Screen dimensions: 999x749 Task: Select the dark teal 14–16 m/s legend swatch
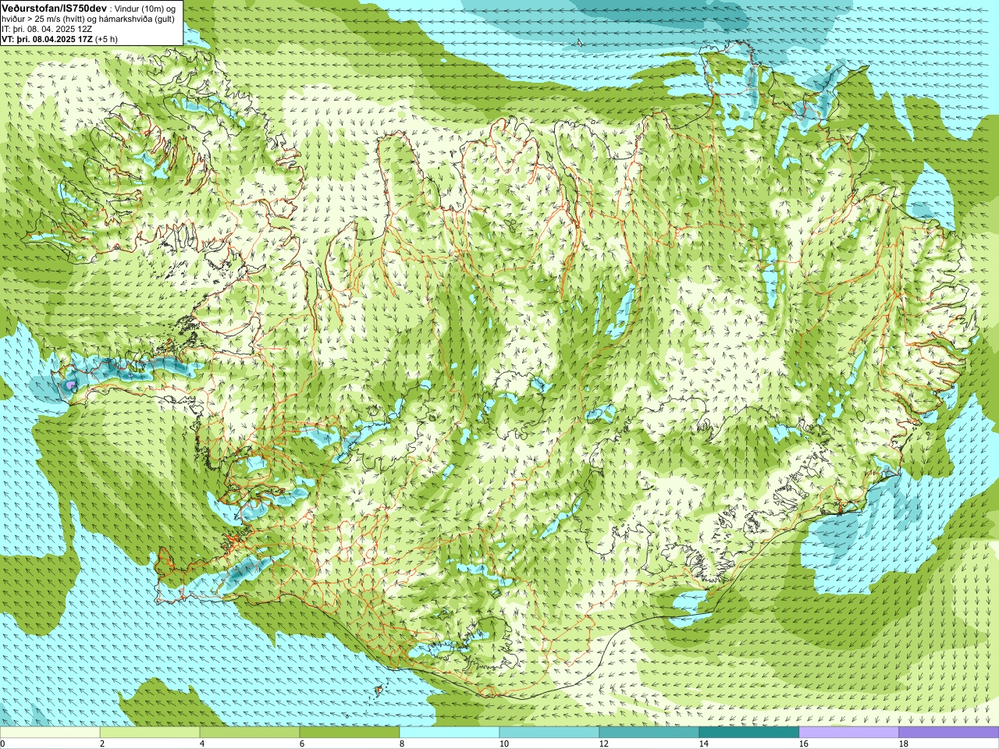(749, 733)
